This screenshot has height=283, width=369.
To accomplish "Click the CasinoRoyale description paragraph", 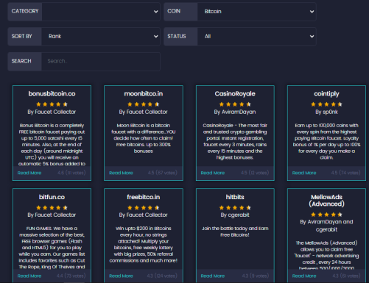I will point(235,141).
